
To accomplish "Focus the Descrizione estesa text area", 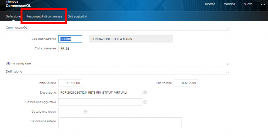I will pos(120,123).
